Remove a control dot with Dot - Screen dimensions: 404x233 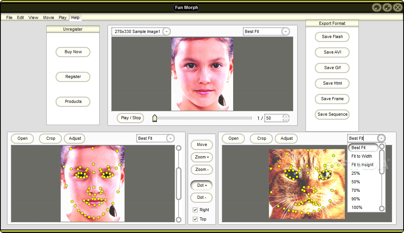[x=201, y=198]
